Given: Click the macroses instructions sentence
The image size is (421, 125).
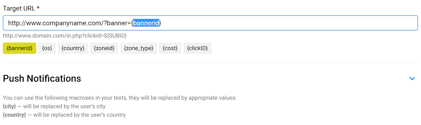Looking at the screenshot, I should [120, 98].
